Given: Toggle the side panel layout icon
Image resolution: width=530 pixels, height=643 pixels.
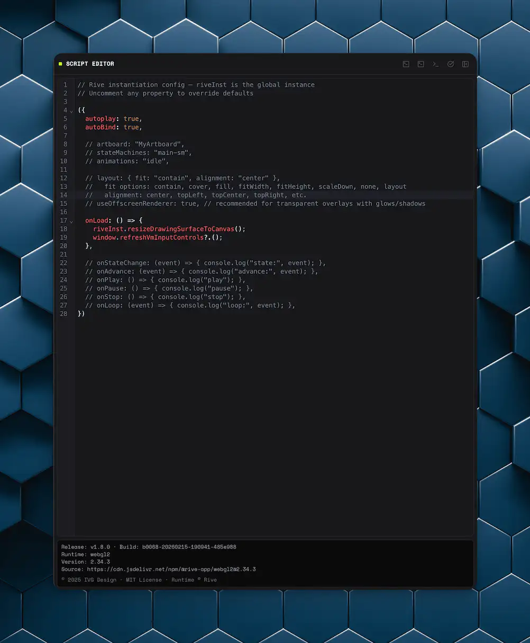Looking at the screenshot, I should [x=465, y=64].
